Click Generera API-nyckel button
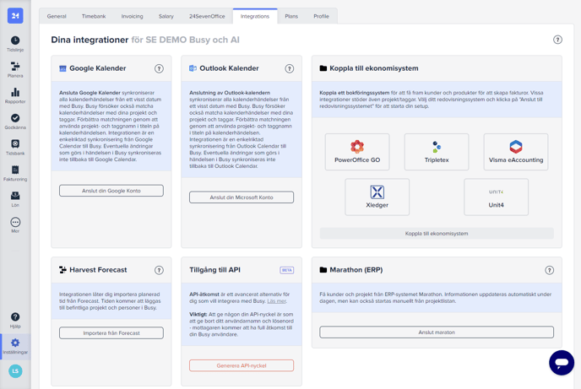This screenshot has width=581, height=389. (242, 365)
